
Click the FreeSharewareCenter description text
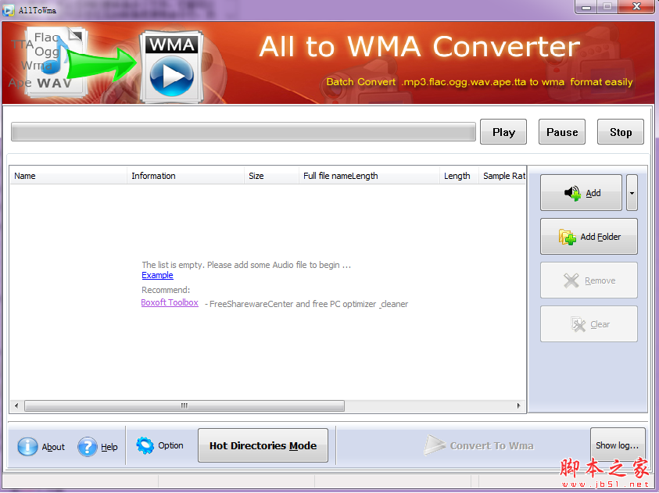coord(306,304)
